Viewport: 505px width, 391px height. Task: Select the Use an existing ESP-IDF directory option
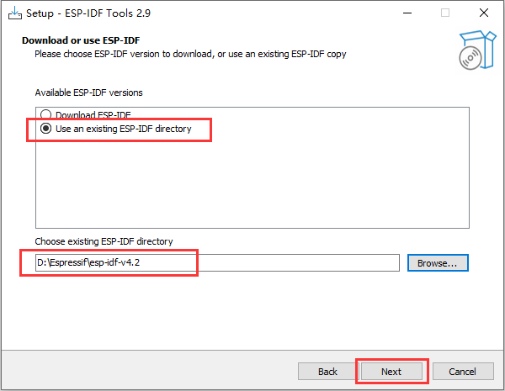click(x=45, y=129)
